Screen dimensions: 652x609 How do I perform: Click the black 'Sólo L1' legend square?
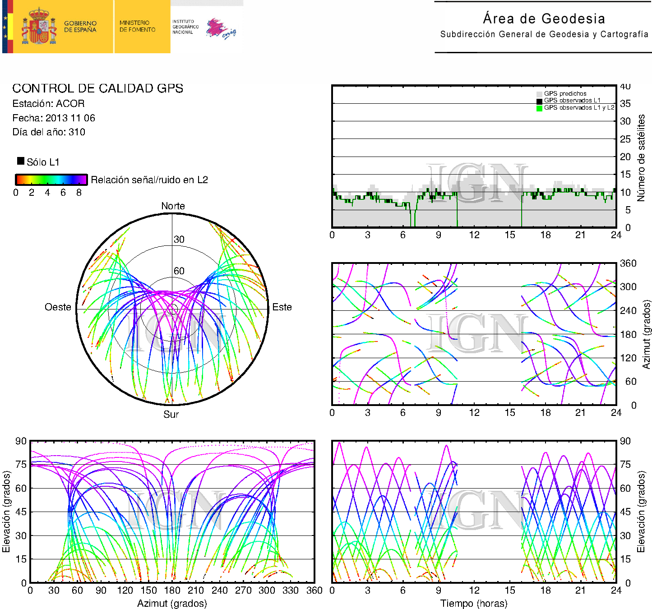[21, 161]
